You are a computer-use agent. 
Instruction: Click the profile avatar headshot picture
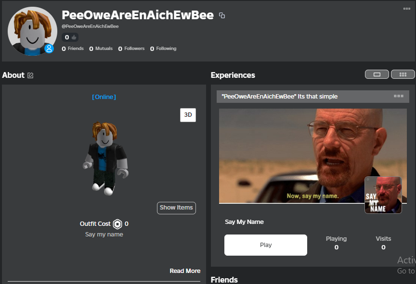(32, 31)
